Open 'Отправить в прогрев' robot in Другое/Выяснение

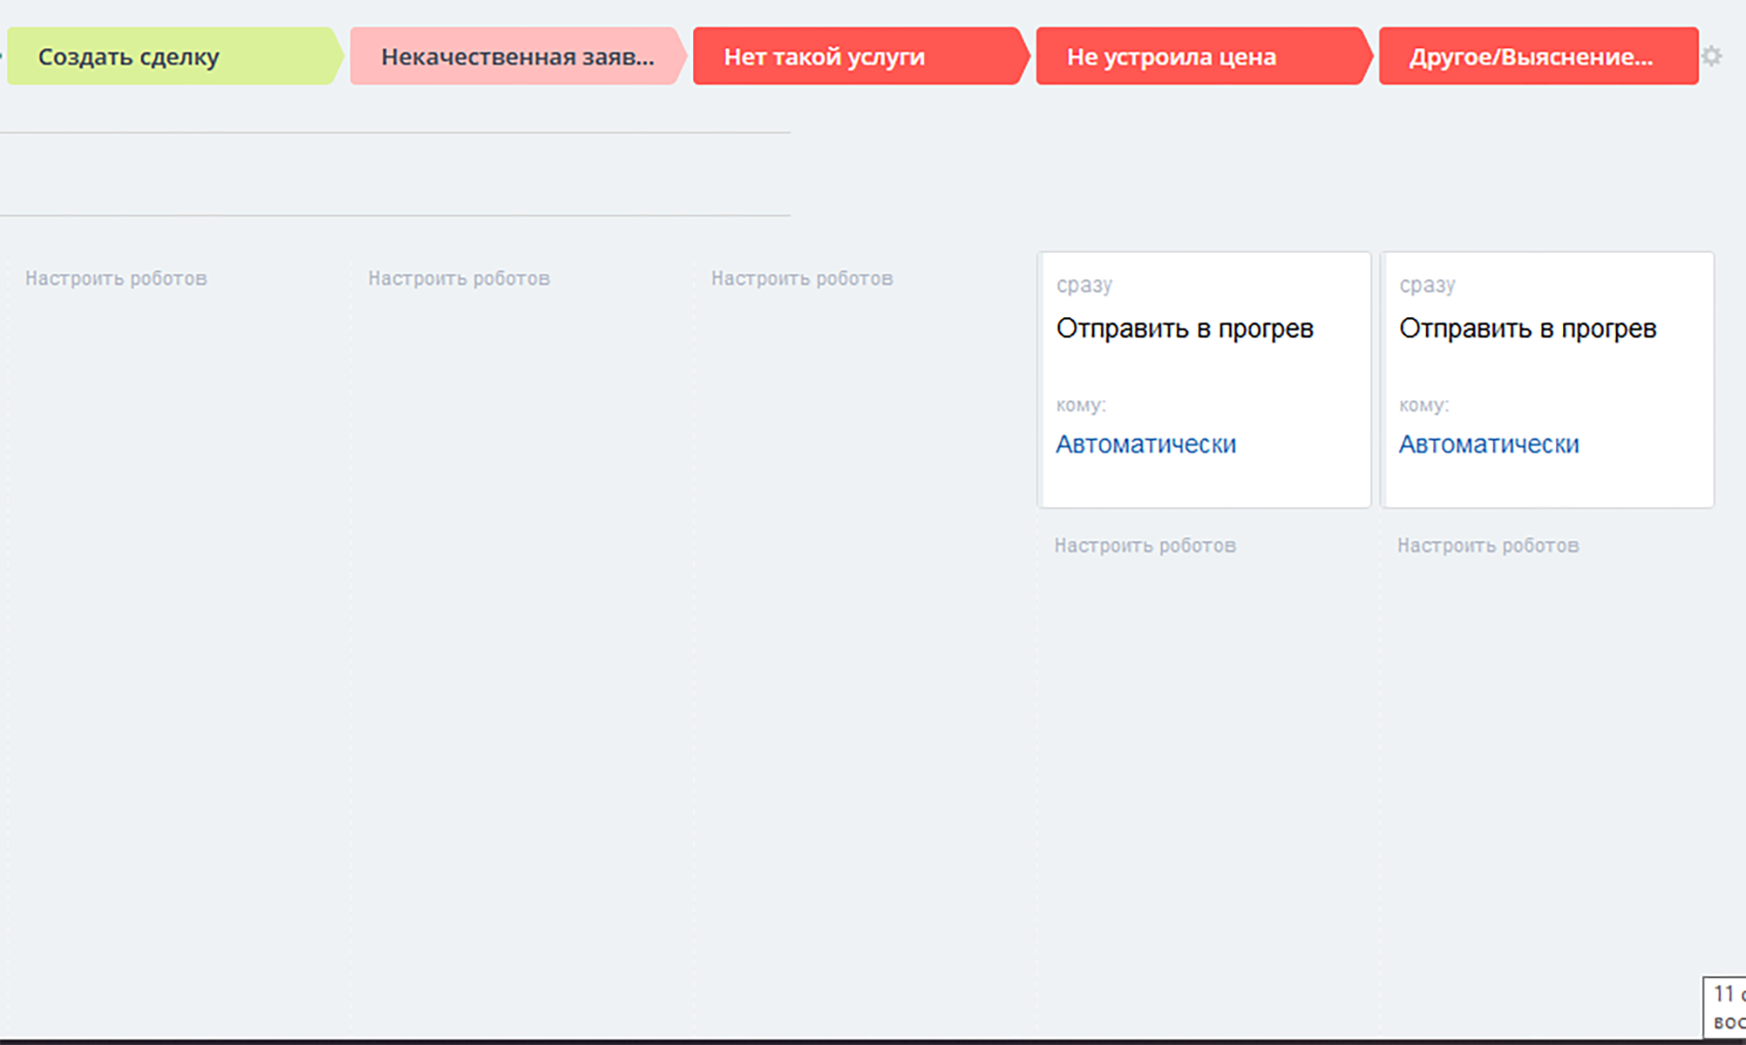(x=1527, y=329)
